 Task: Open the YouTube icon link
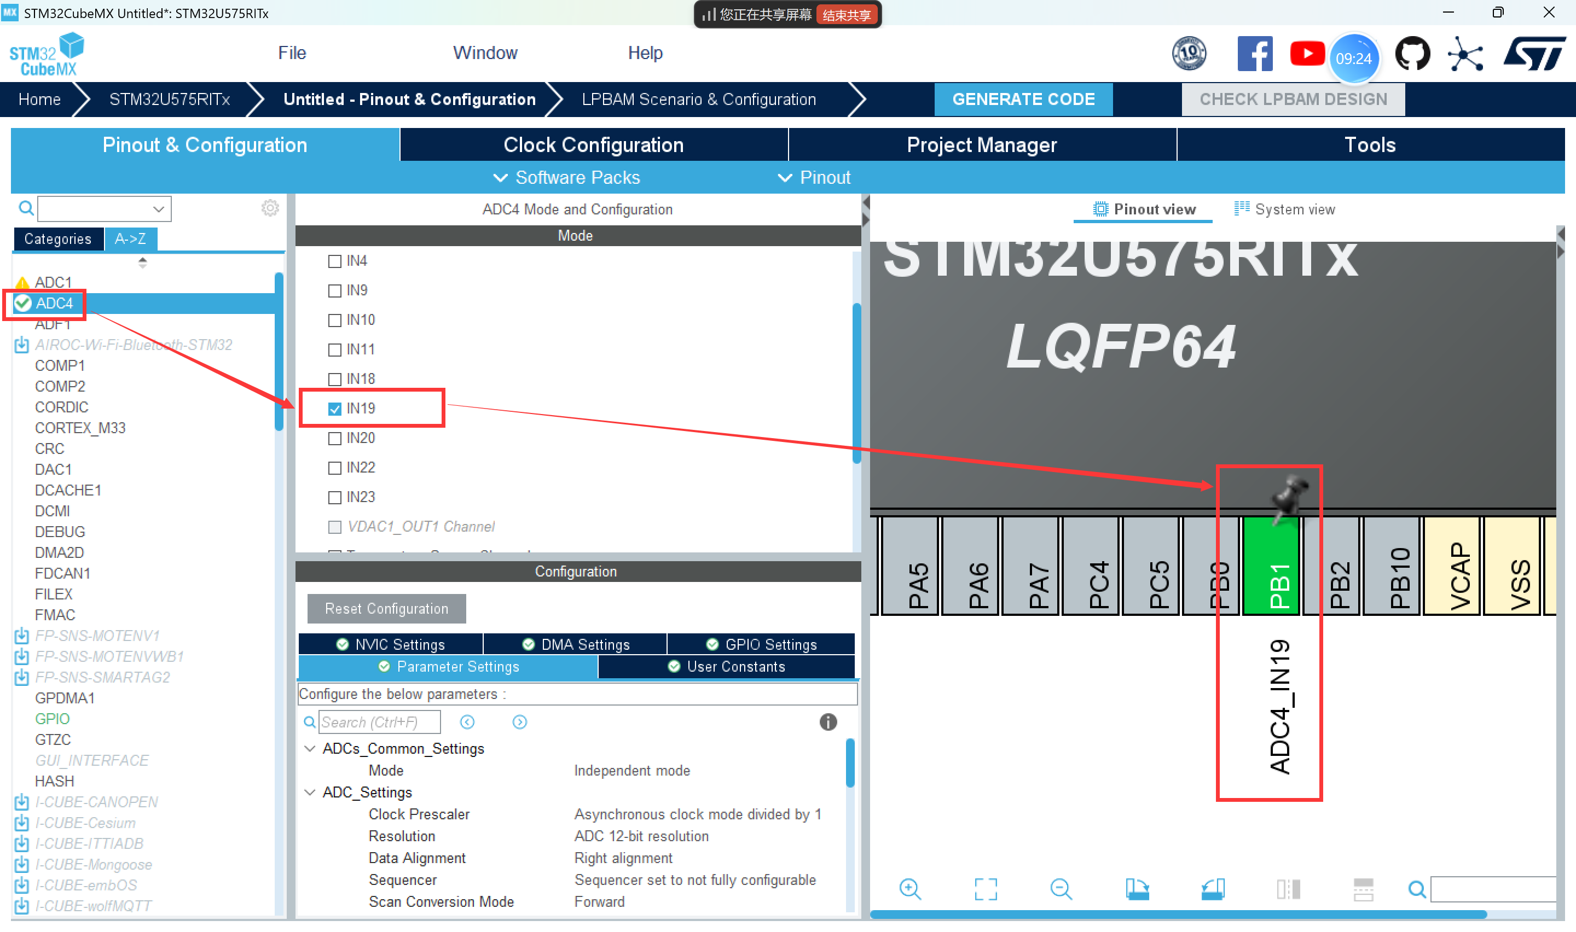(1307, 55)
